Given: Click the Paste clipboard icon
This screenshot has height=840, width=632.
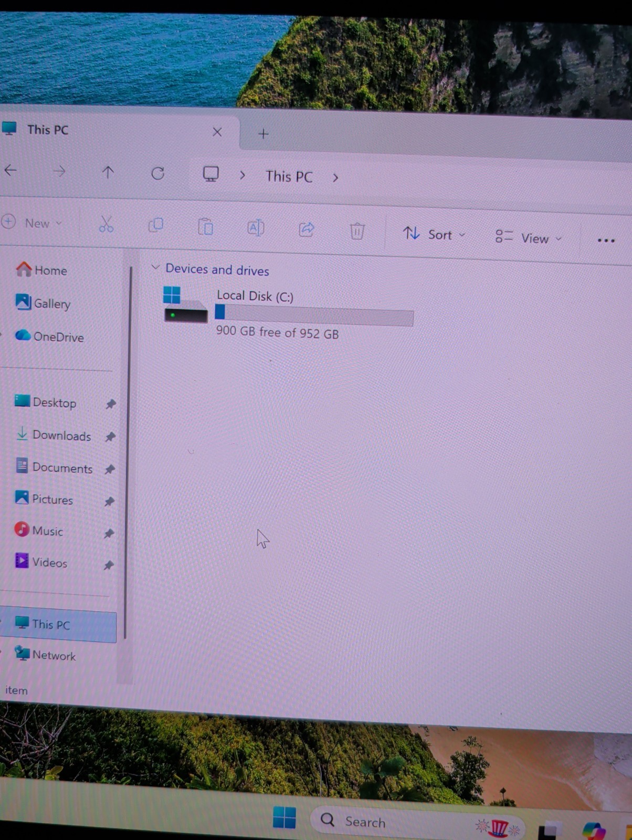Looking at the screenshot, I should pos(205,227).
